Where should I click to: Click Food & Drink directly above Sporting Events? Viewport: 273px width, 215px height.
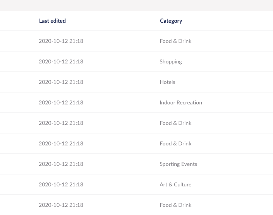[x=175, y=143]
